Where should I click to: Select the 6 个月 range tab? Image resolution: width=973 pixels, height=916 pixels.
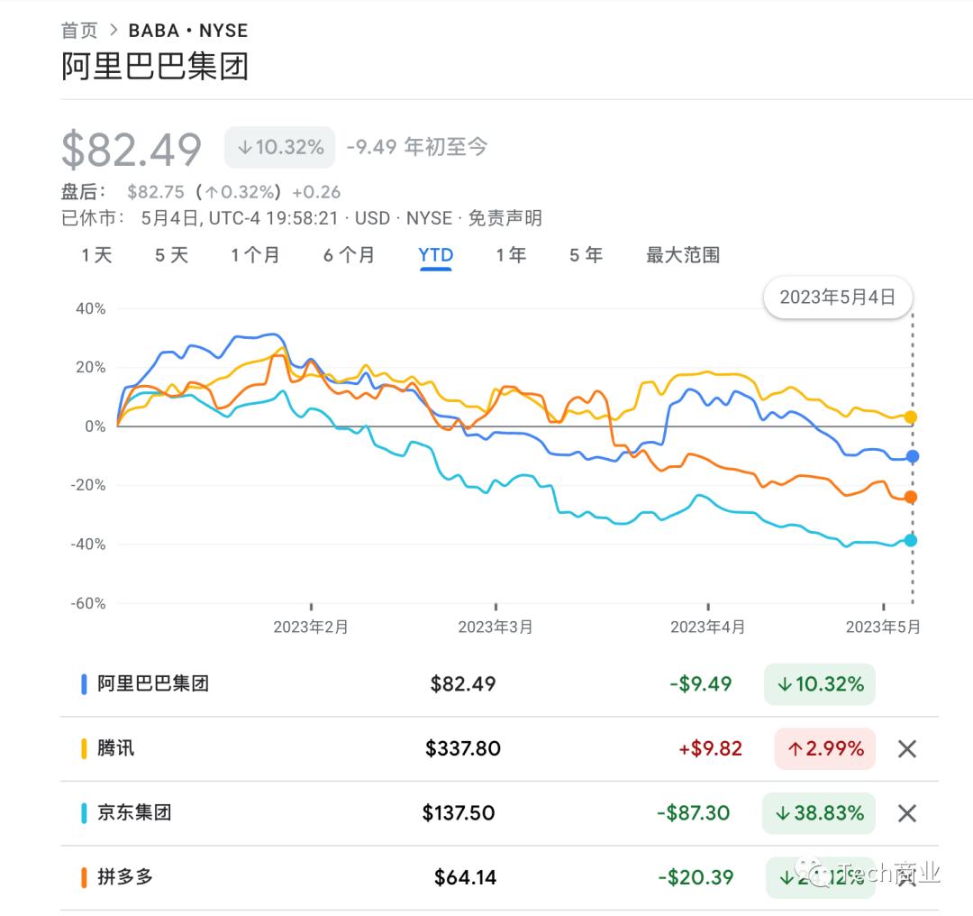(349, 254)
